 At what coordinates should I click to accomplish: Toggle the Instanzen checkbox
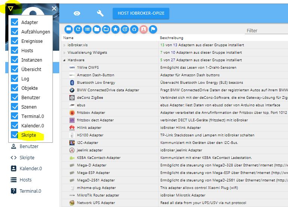[15, 60]
